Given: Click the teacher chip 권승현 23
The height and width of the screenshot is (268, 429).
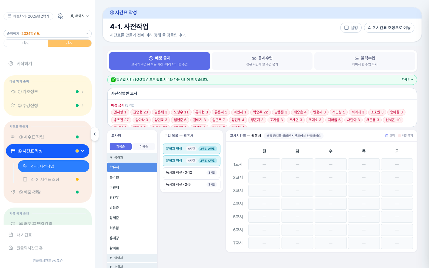Looking at the screenshot, I should coord(140,112).
